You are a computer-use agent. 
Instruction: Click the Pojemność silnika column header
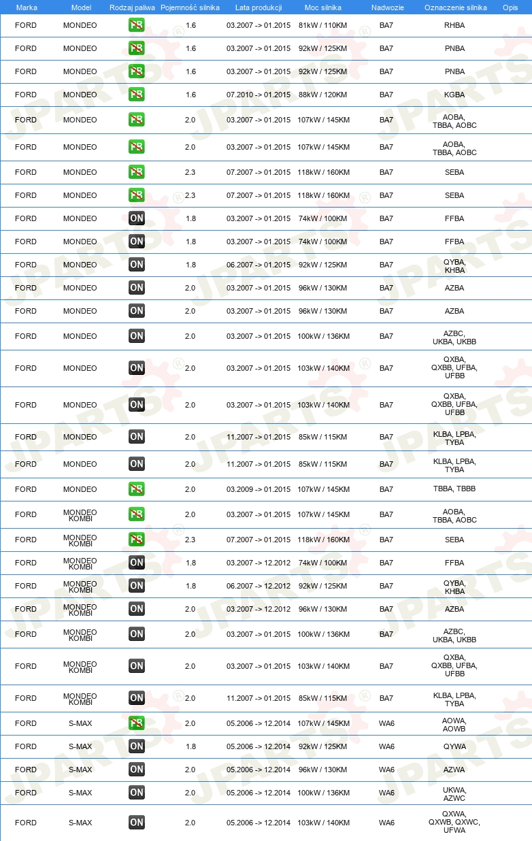(x=190, y=7)
